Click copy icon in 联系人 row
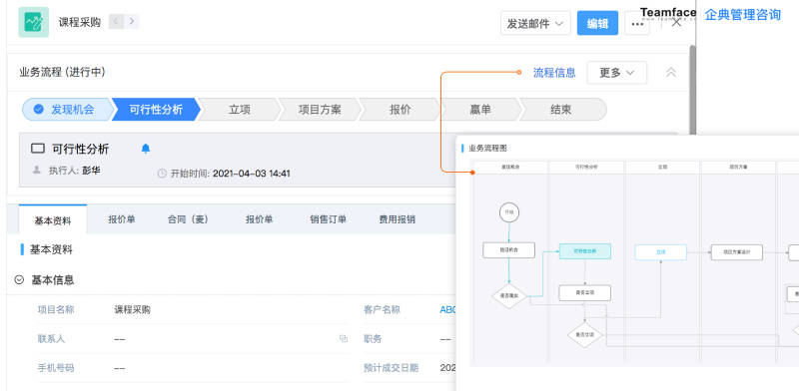Screen dimensions: 799x391 pos(344,338)
